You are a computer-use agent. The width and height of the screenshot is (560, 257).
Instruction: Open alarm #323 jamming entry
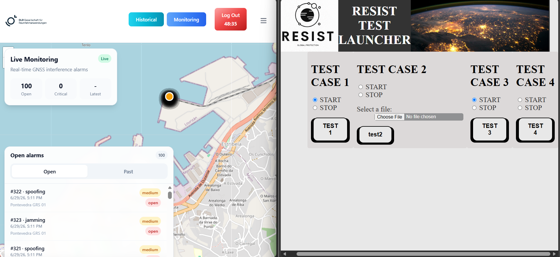pyautogui.click(x=86, y=226)
